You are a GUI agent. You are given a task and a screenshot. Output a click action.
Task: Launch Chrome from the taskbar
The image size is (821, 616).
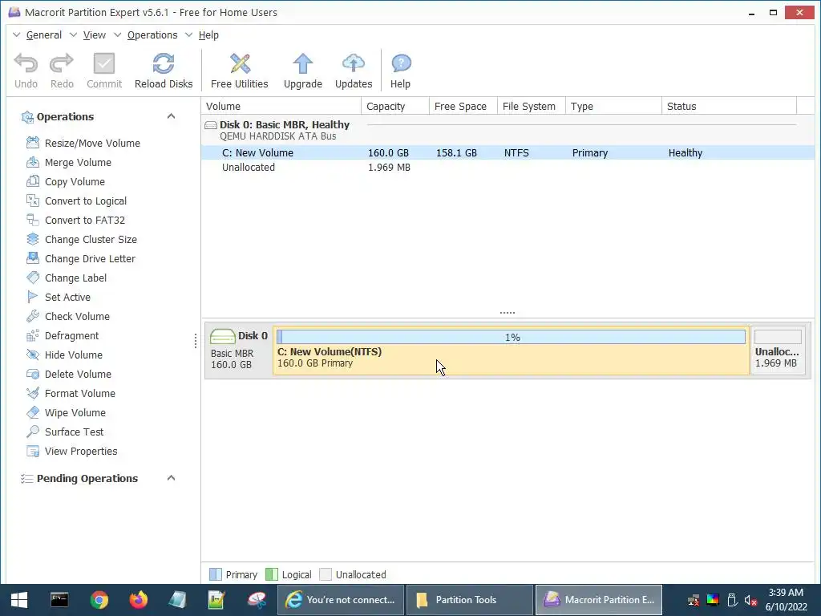(99, 600)
